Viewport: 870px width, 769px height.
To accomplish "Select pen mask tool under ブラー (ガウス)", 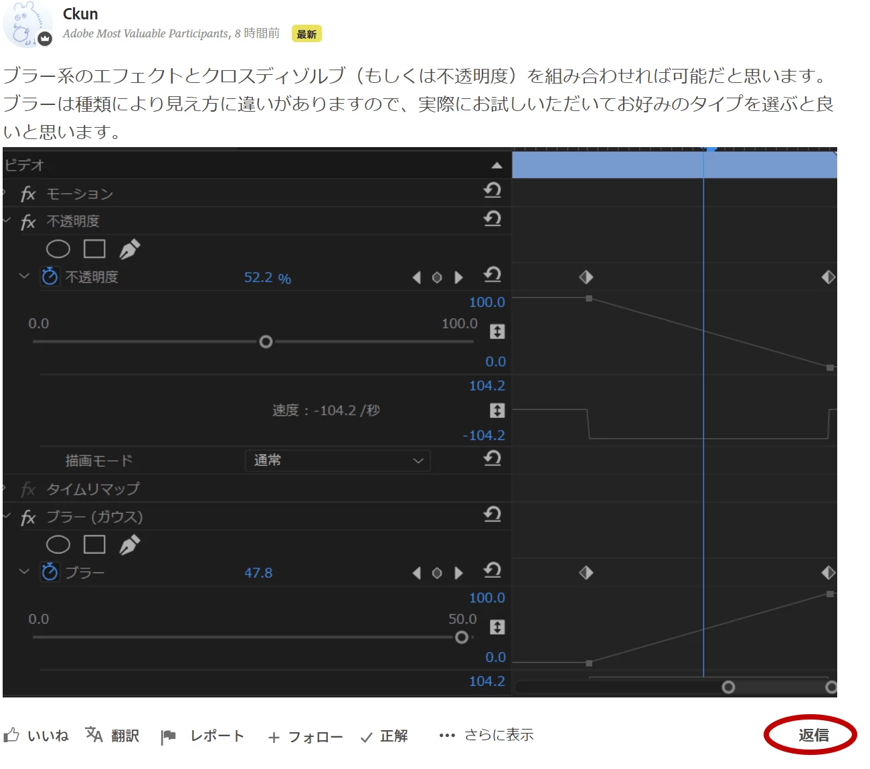I will [x=129, y=545].
